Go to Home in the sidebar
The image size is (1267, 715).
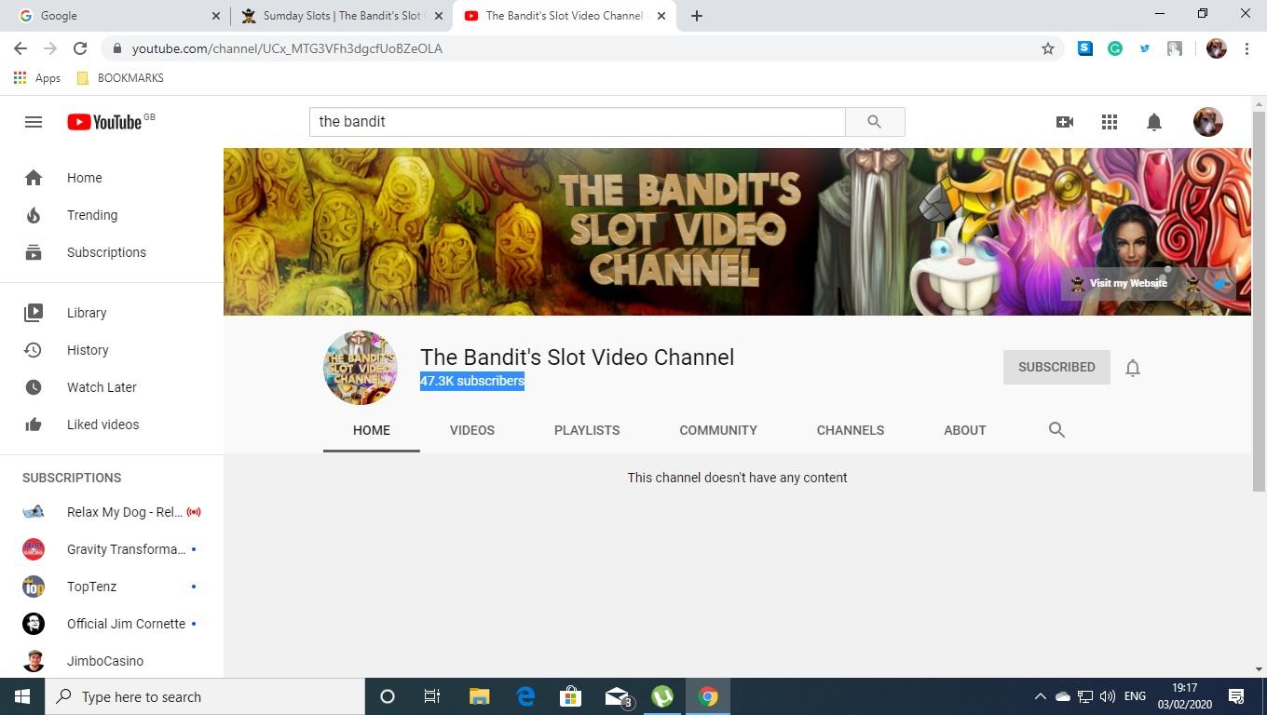pos(112,178)
